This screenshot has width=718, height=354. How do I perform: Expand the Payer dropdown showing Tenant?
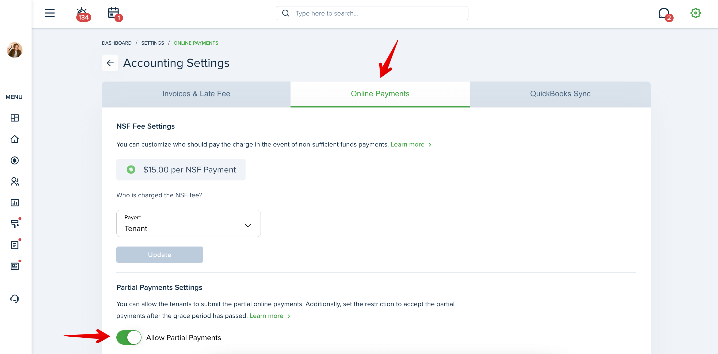pos(188,223)
